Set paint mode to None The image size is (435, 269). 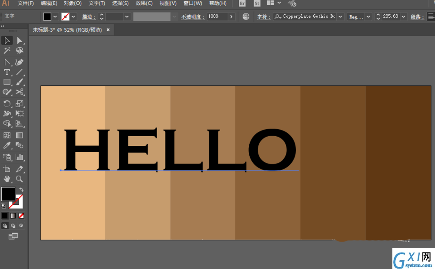[21, 216]
